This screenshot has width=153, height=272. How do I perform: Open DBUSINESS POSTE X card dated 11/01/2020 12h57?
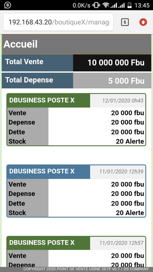point(48,243)
